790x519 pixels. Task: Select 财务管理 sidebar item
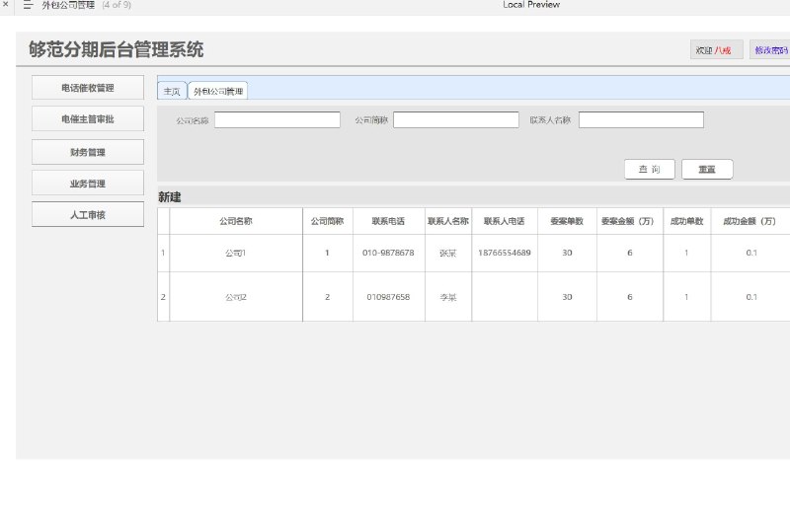pyautogui.click(x=88, y=152)
